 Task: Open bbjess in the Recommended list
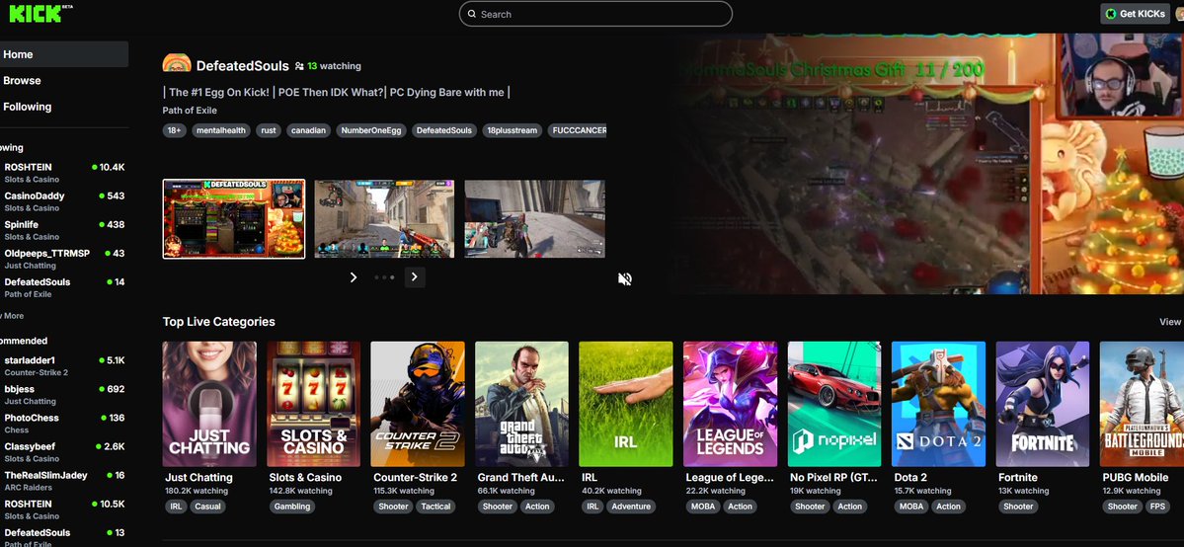click(63, 394)
